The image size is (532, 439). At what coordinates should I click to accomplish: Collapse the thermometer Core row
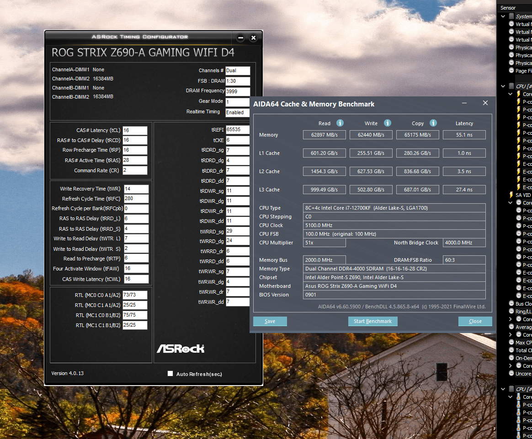click(x=510, y=397)
